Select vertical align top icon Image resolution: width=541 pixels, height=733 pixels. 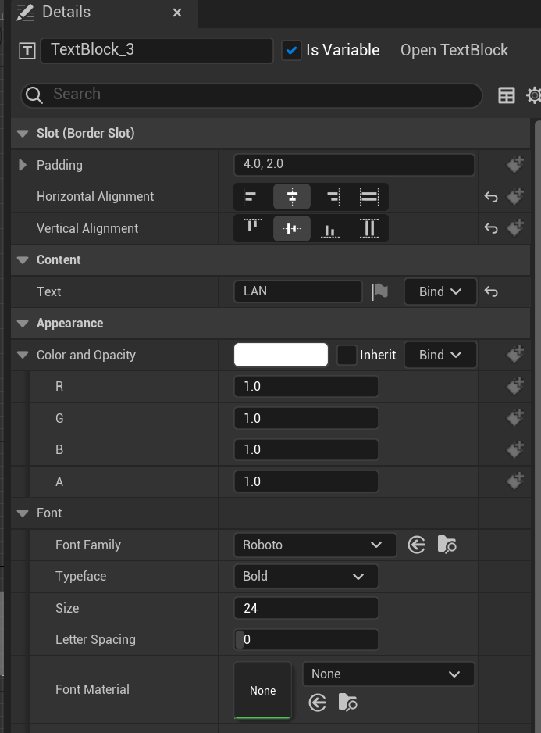252,228
